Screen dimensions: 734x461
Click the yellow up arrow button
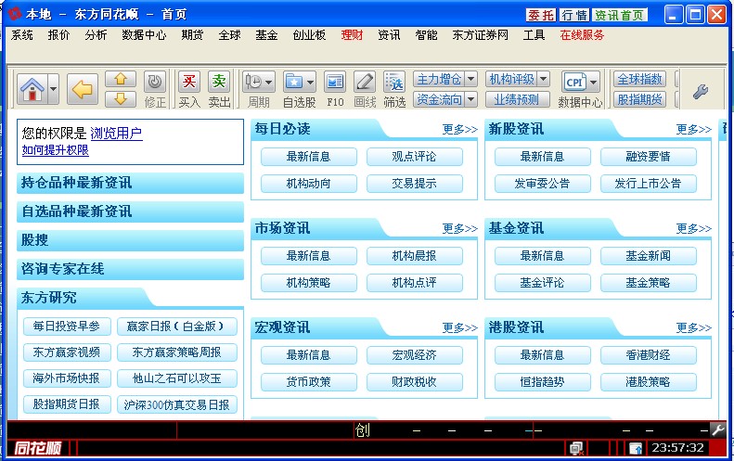(121, 79)
